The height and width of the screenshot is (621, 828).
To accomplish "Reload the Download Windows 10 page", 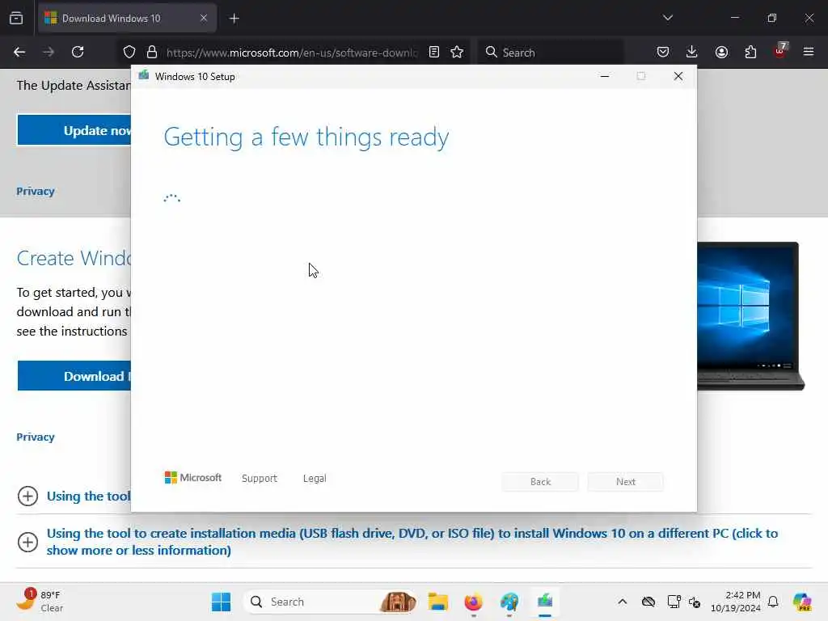I will coord(78,52).
